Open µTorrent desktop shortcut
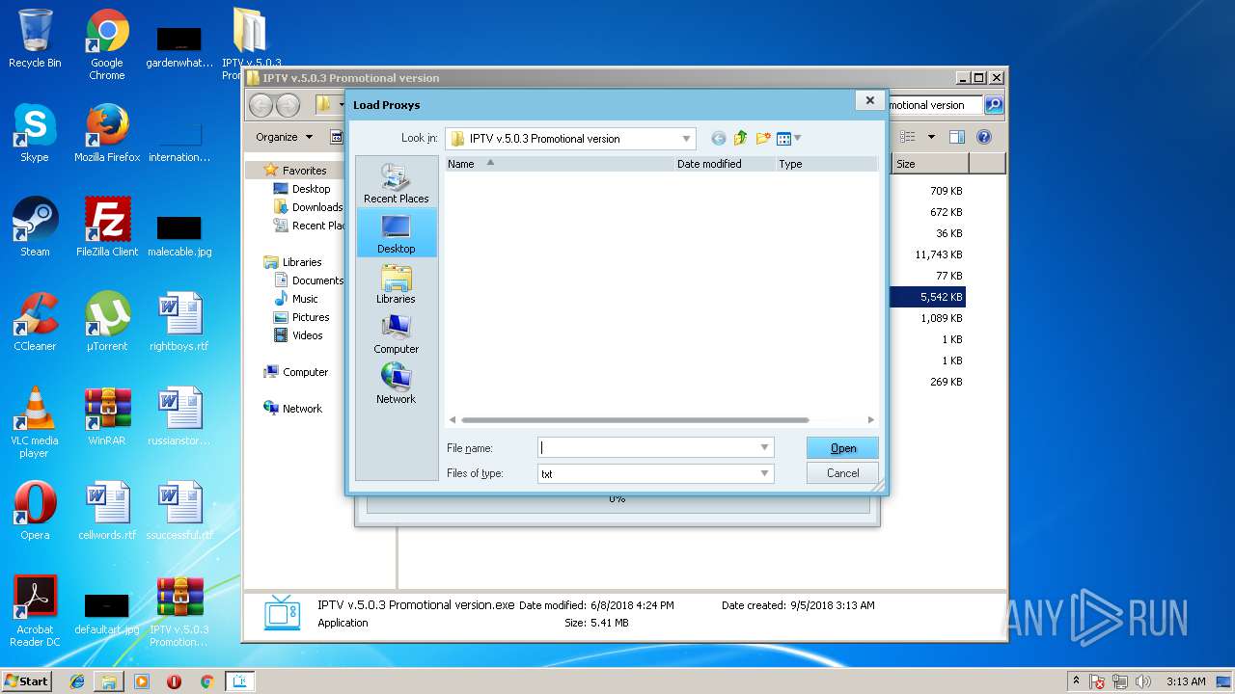 [107, 322]
